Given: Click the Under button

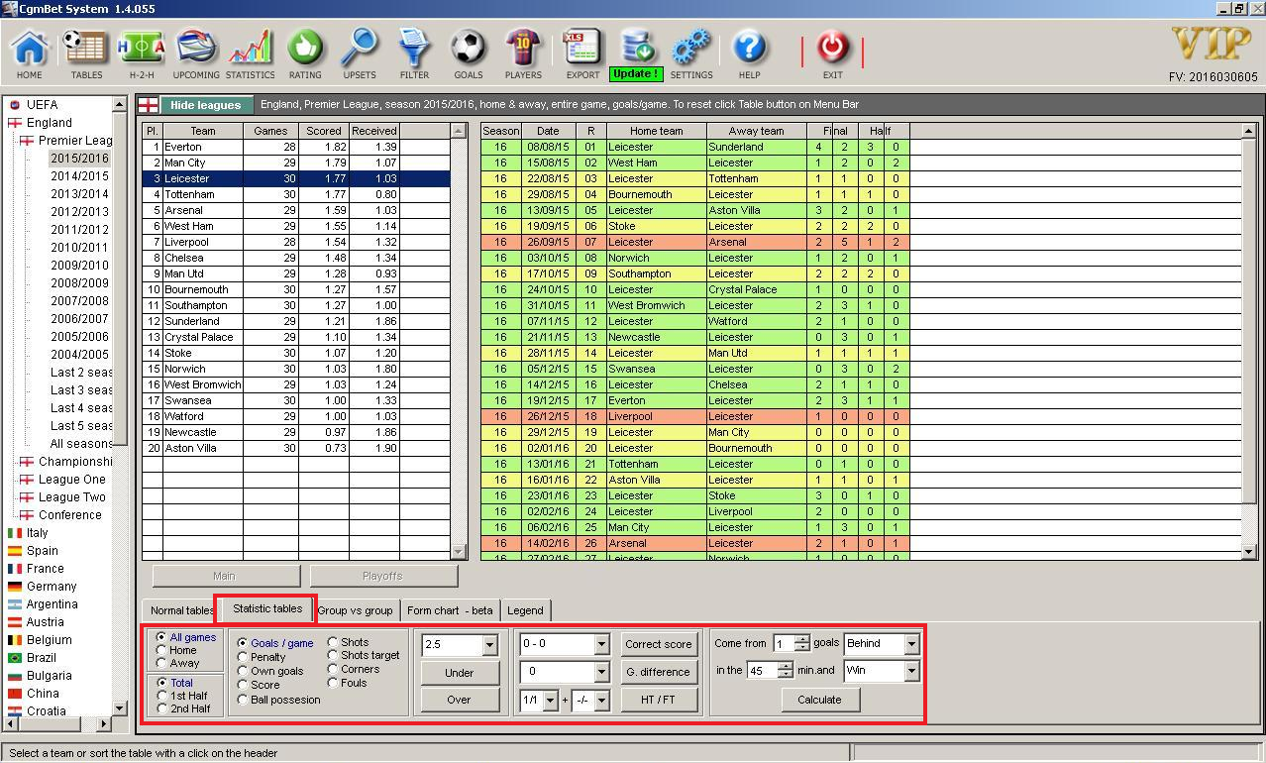Looking at the screenshot, I should point(460,673).
